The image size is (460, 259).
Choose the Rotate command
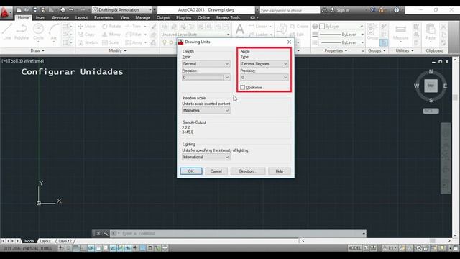(111, 27)
